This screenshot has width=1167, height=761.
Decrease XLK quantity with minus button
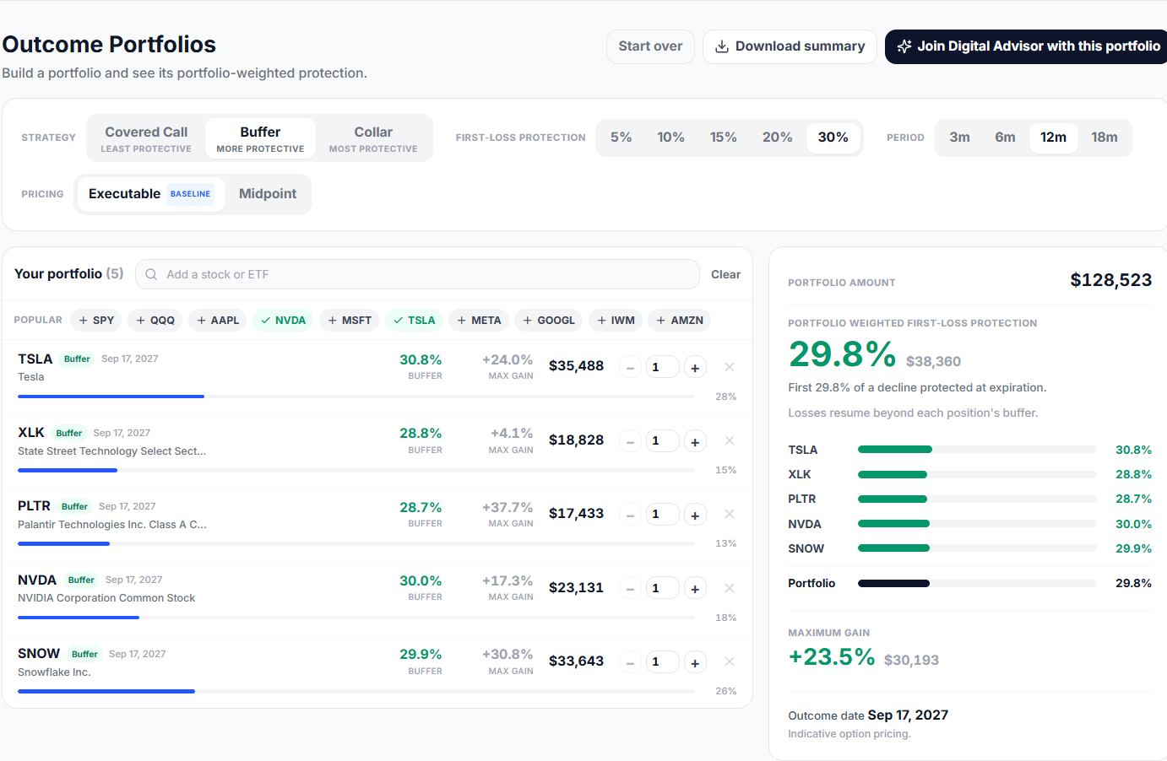pyautogui.click(x=630, y=441)
